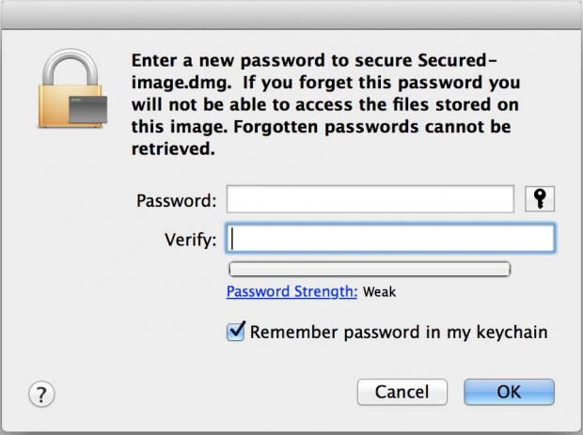Click the dialog's gray title bar
Screen dimensions: 583x435
click(291, 15)
